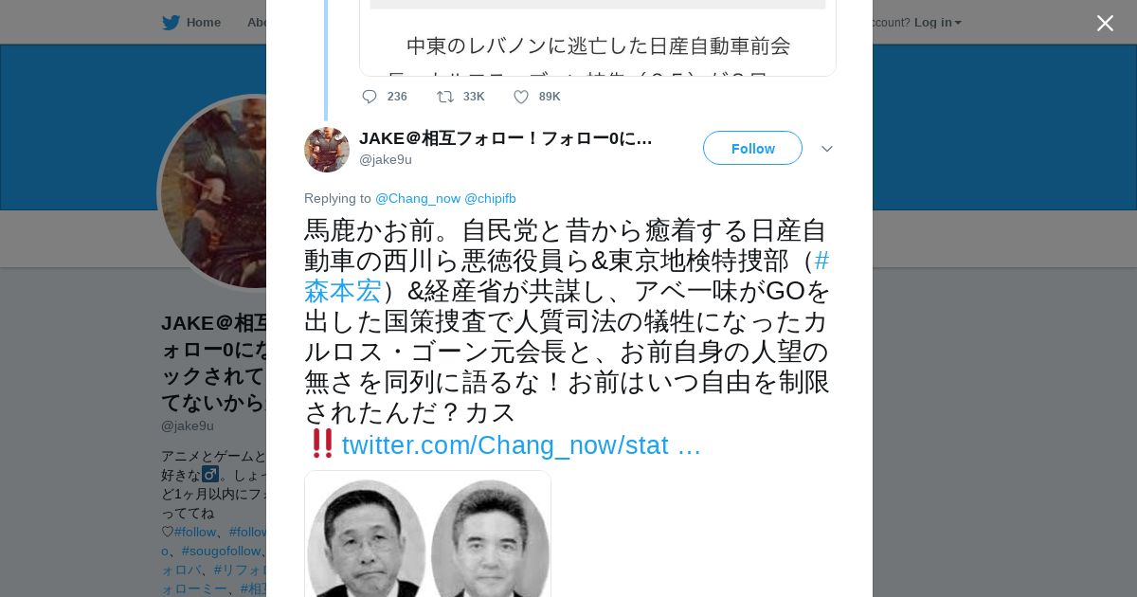Screen dimensions: 1137x597
Task: Follow the @jake9u account
Action: (752, 148)
